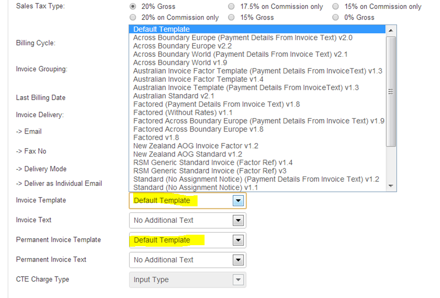Open the Permanent Invoice Text dropdown
Screen dimensions: 440x298
pyautogui.click(x=188, y=260)
